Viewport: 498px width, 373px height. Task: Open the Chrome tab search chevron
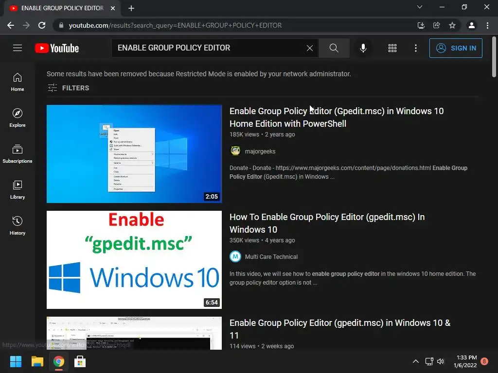420,7
